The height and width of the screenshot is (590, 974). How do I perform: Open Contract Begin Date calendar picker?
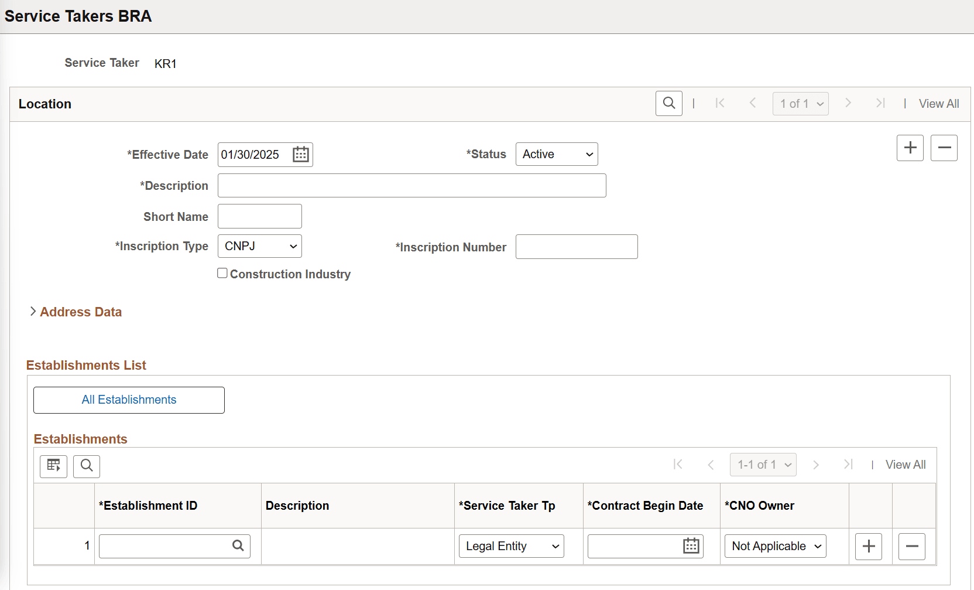[691, 546]
